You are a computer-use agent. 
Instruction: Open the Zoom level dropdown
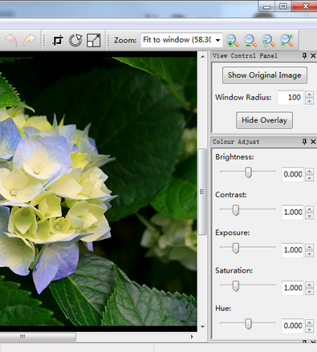(x=218, y=40)
